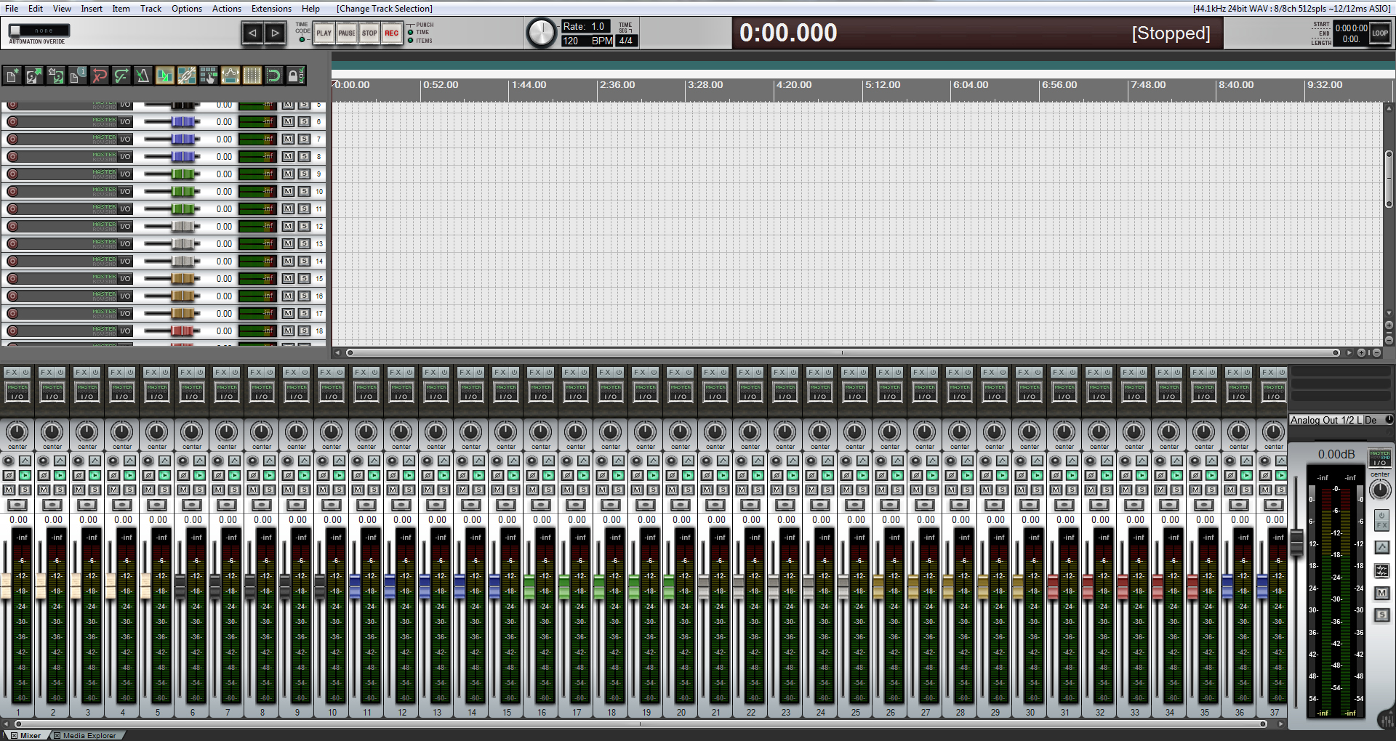Open the time signature 4/4 field

pos(626,41)
